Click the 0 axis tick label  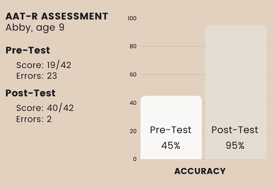[135, 159]
